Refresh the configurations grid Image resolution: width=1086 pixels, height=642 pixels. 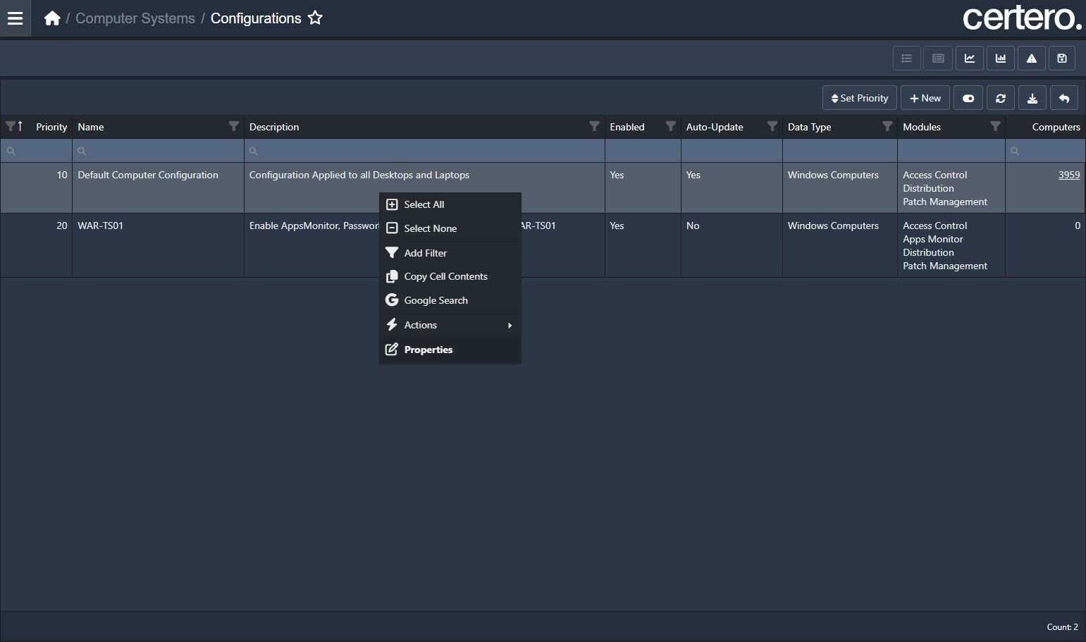click(1001, 99)
